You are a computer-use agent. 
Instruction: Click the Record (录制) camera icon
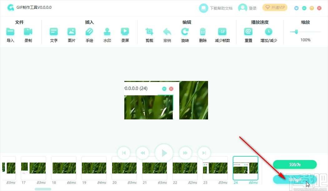coord(28,32)
